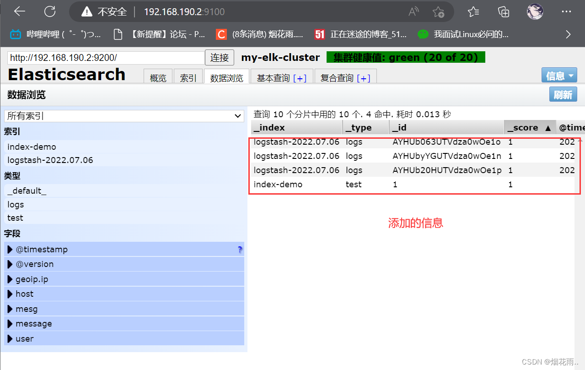Open the row with id AYHUb20HUTVdza0wOe1p
This screenshot has width=585, height=370.
click(x=413, y=170)
